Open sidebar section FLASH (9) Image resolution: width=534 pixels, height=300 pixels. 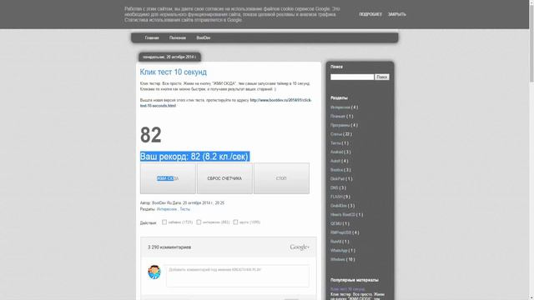tap(336, 197)
